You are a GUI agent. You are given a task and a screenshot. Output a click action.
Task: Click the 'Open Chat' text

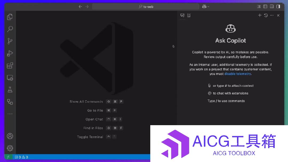[x=94, y=119]
